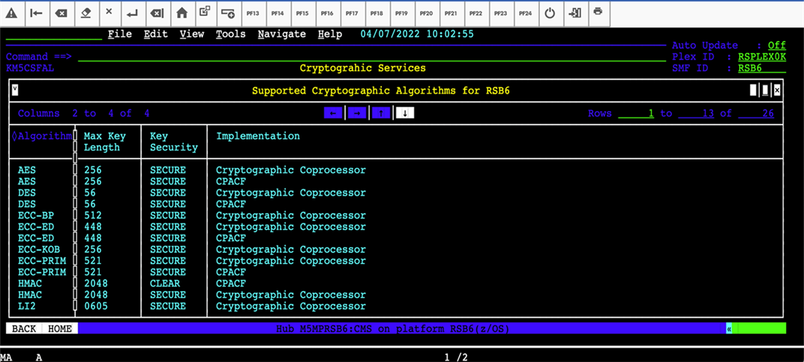804x362 pixels.
Task: Click the Max Key Length column header
Action: pos(105,141)
